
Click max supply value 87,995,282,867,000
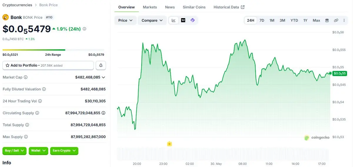[x=88, y=137]
